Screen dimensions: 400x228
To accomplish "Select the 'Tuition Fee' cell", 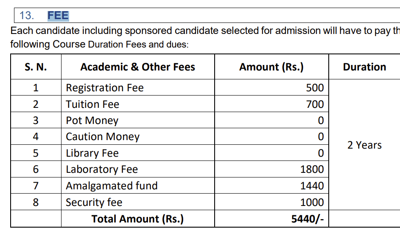I will (92, 104).
